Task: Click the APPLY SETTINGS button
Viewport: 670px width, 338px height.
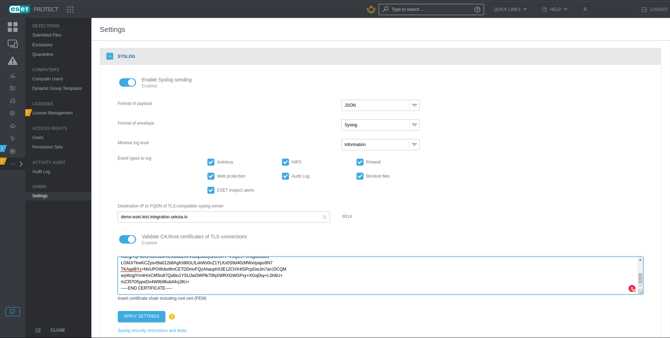Action: pyautogui.click(x=141, y=316)
